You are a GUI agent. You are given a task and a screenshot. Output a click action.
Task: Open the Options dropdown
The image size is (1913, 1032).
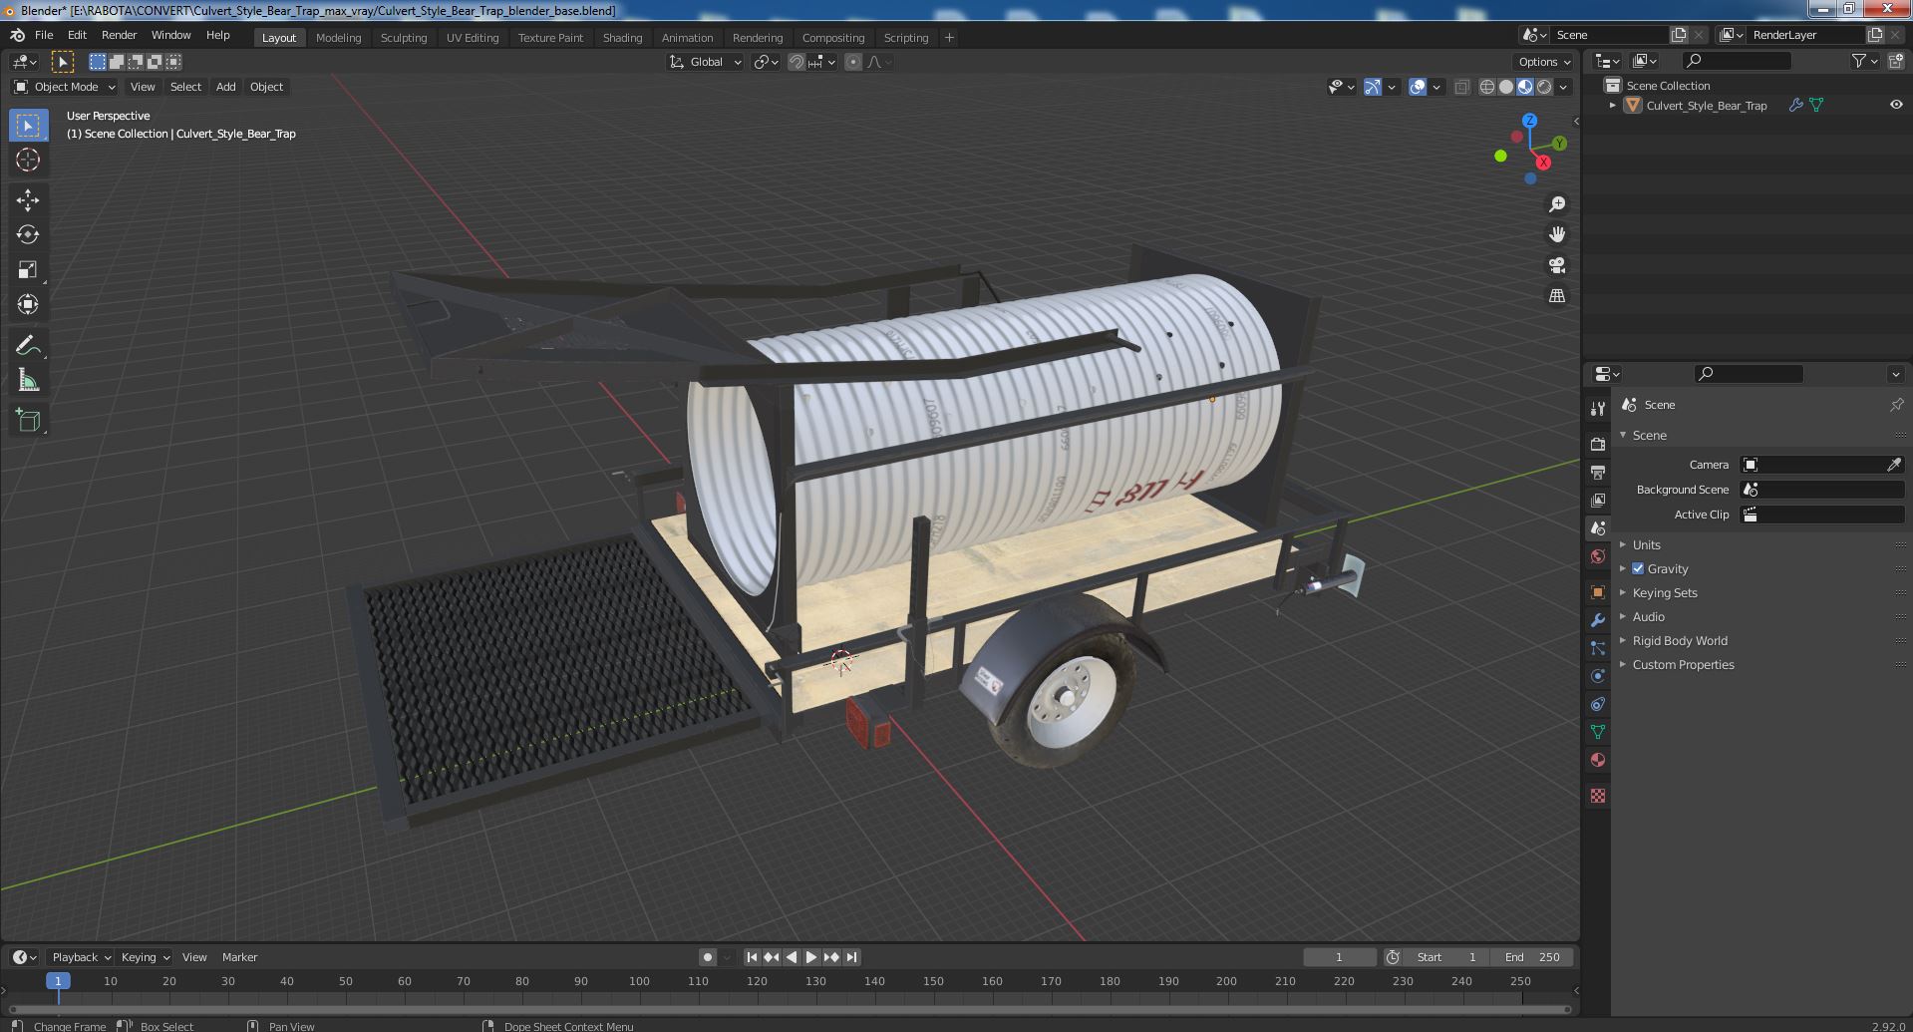pos(1544,62)
